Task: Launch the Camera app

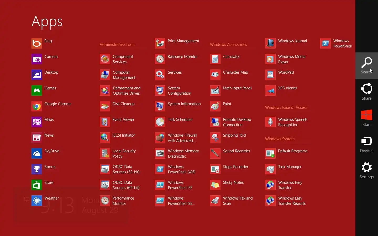Action: pyautogui.click(x=37, y=59)
